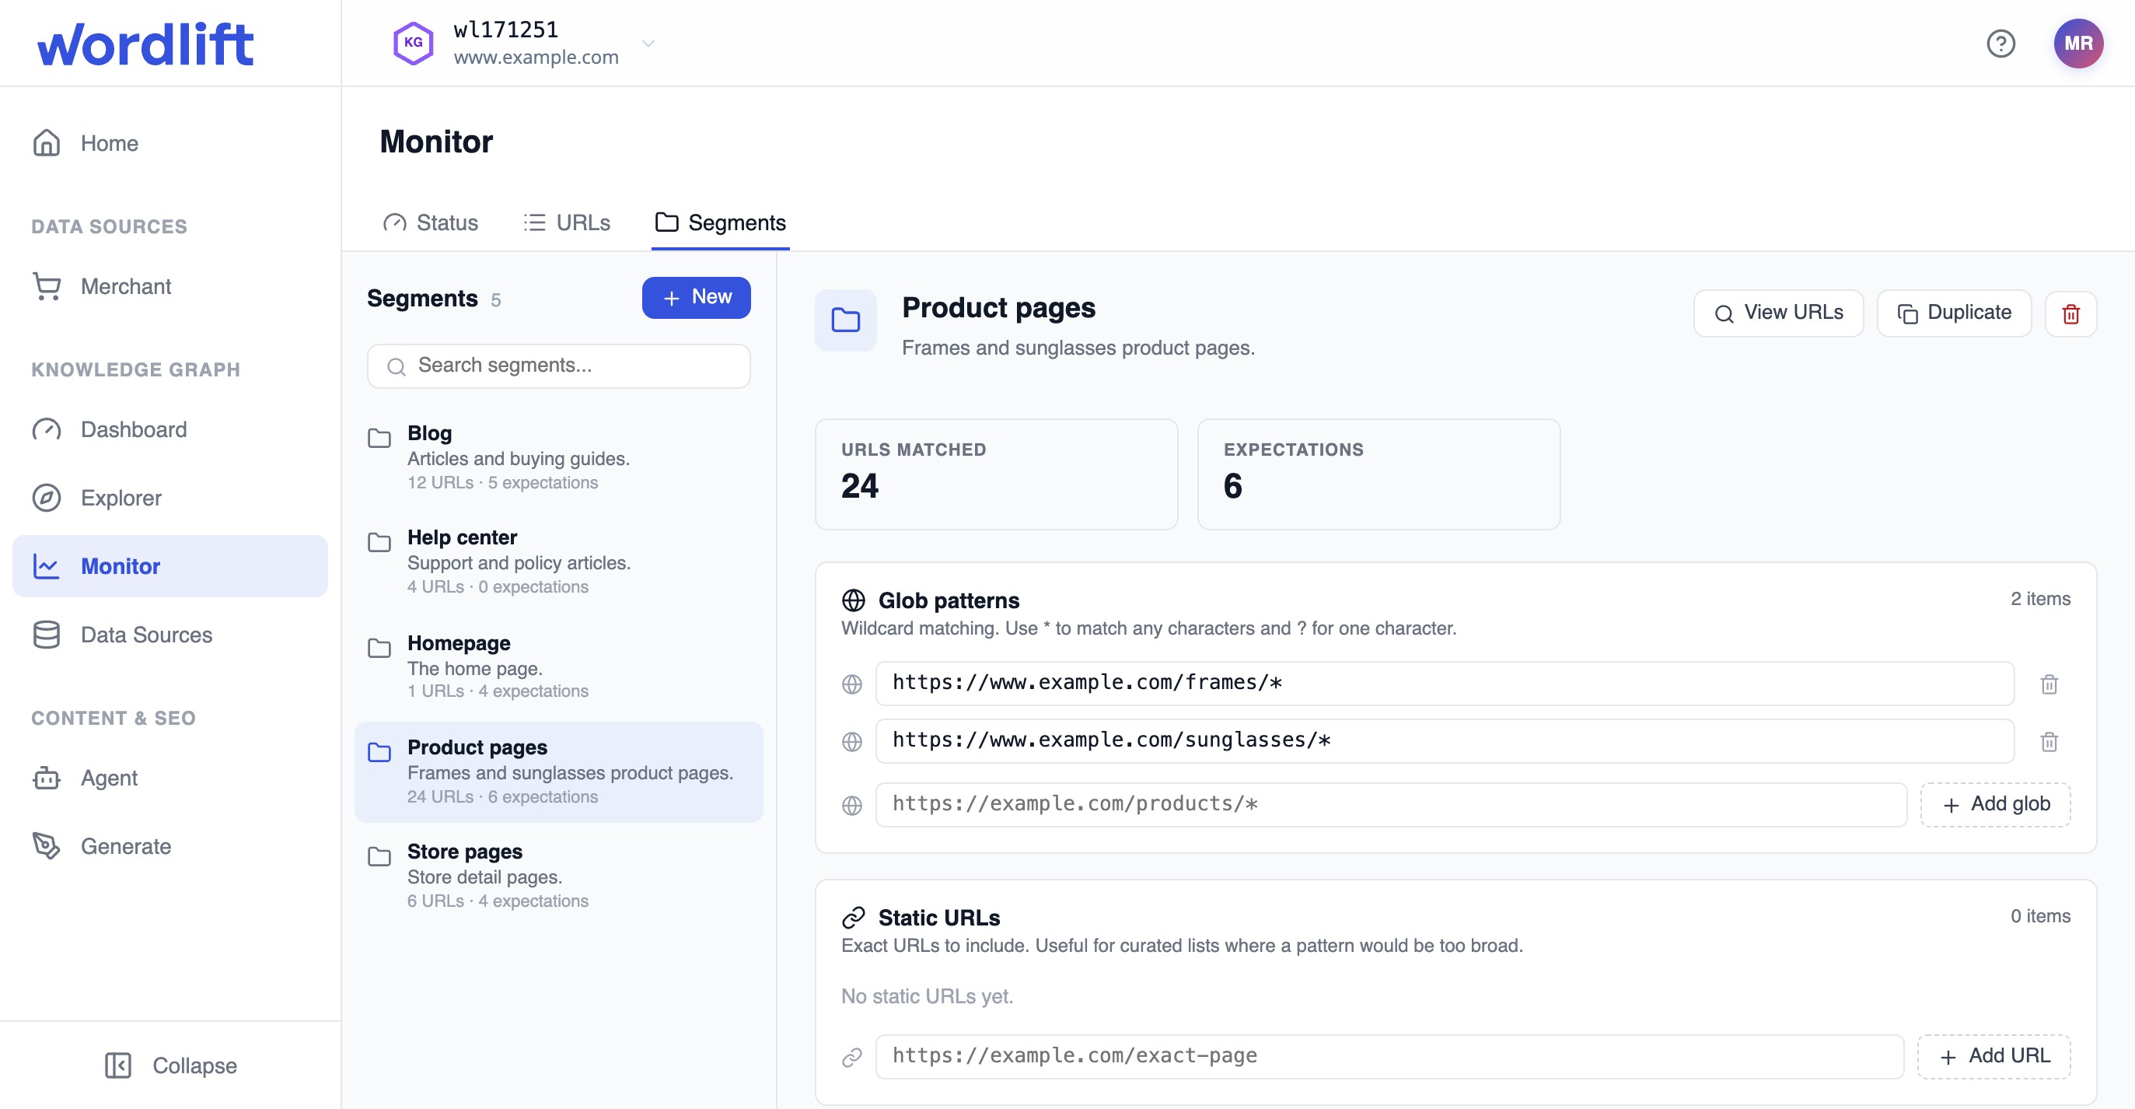Open the Agent page
The height and width of the screenshot is (1109, 2135).
(x=170, y=778)
